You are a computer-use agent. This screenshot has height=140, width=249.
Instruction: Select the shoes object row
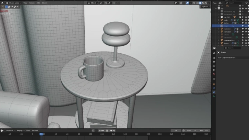tap(230, 43)
